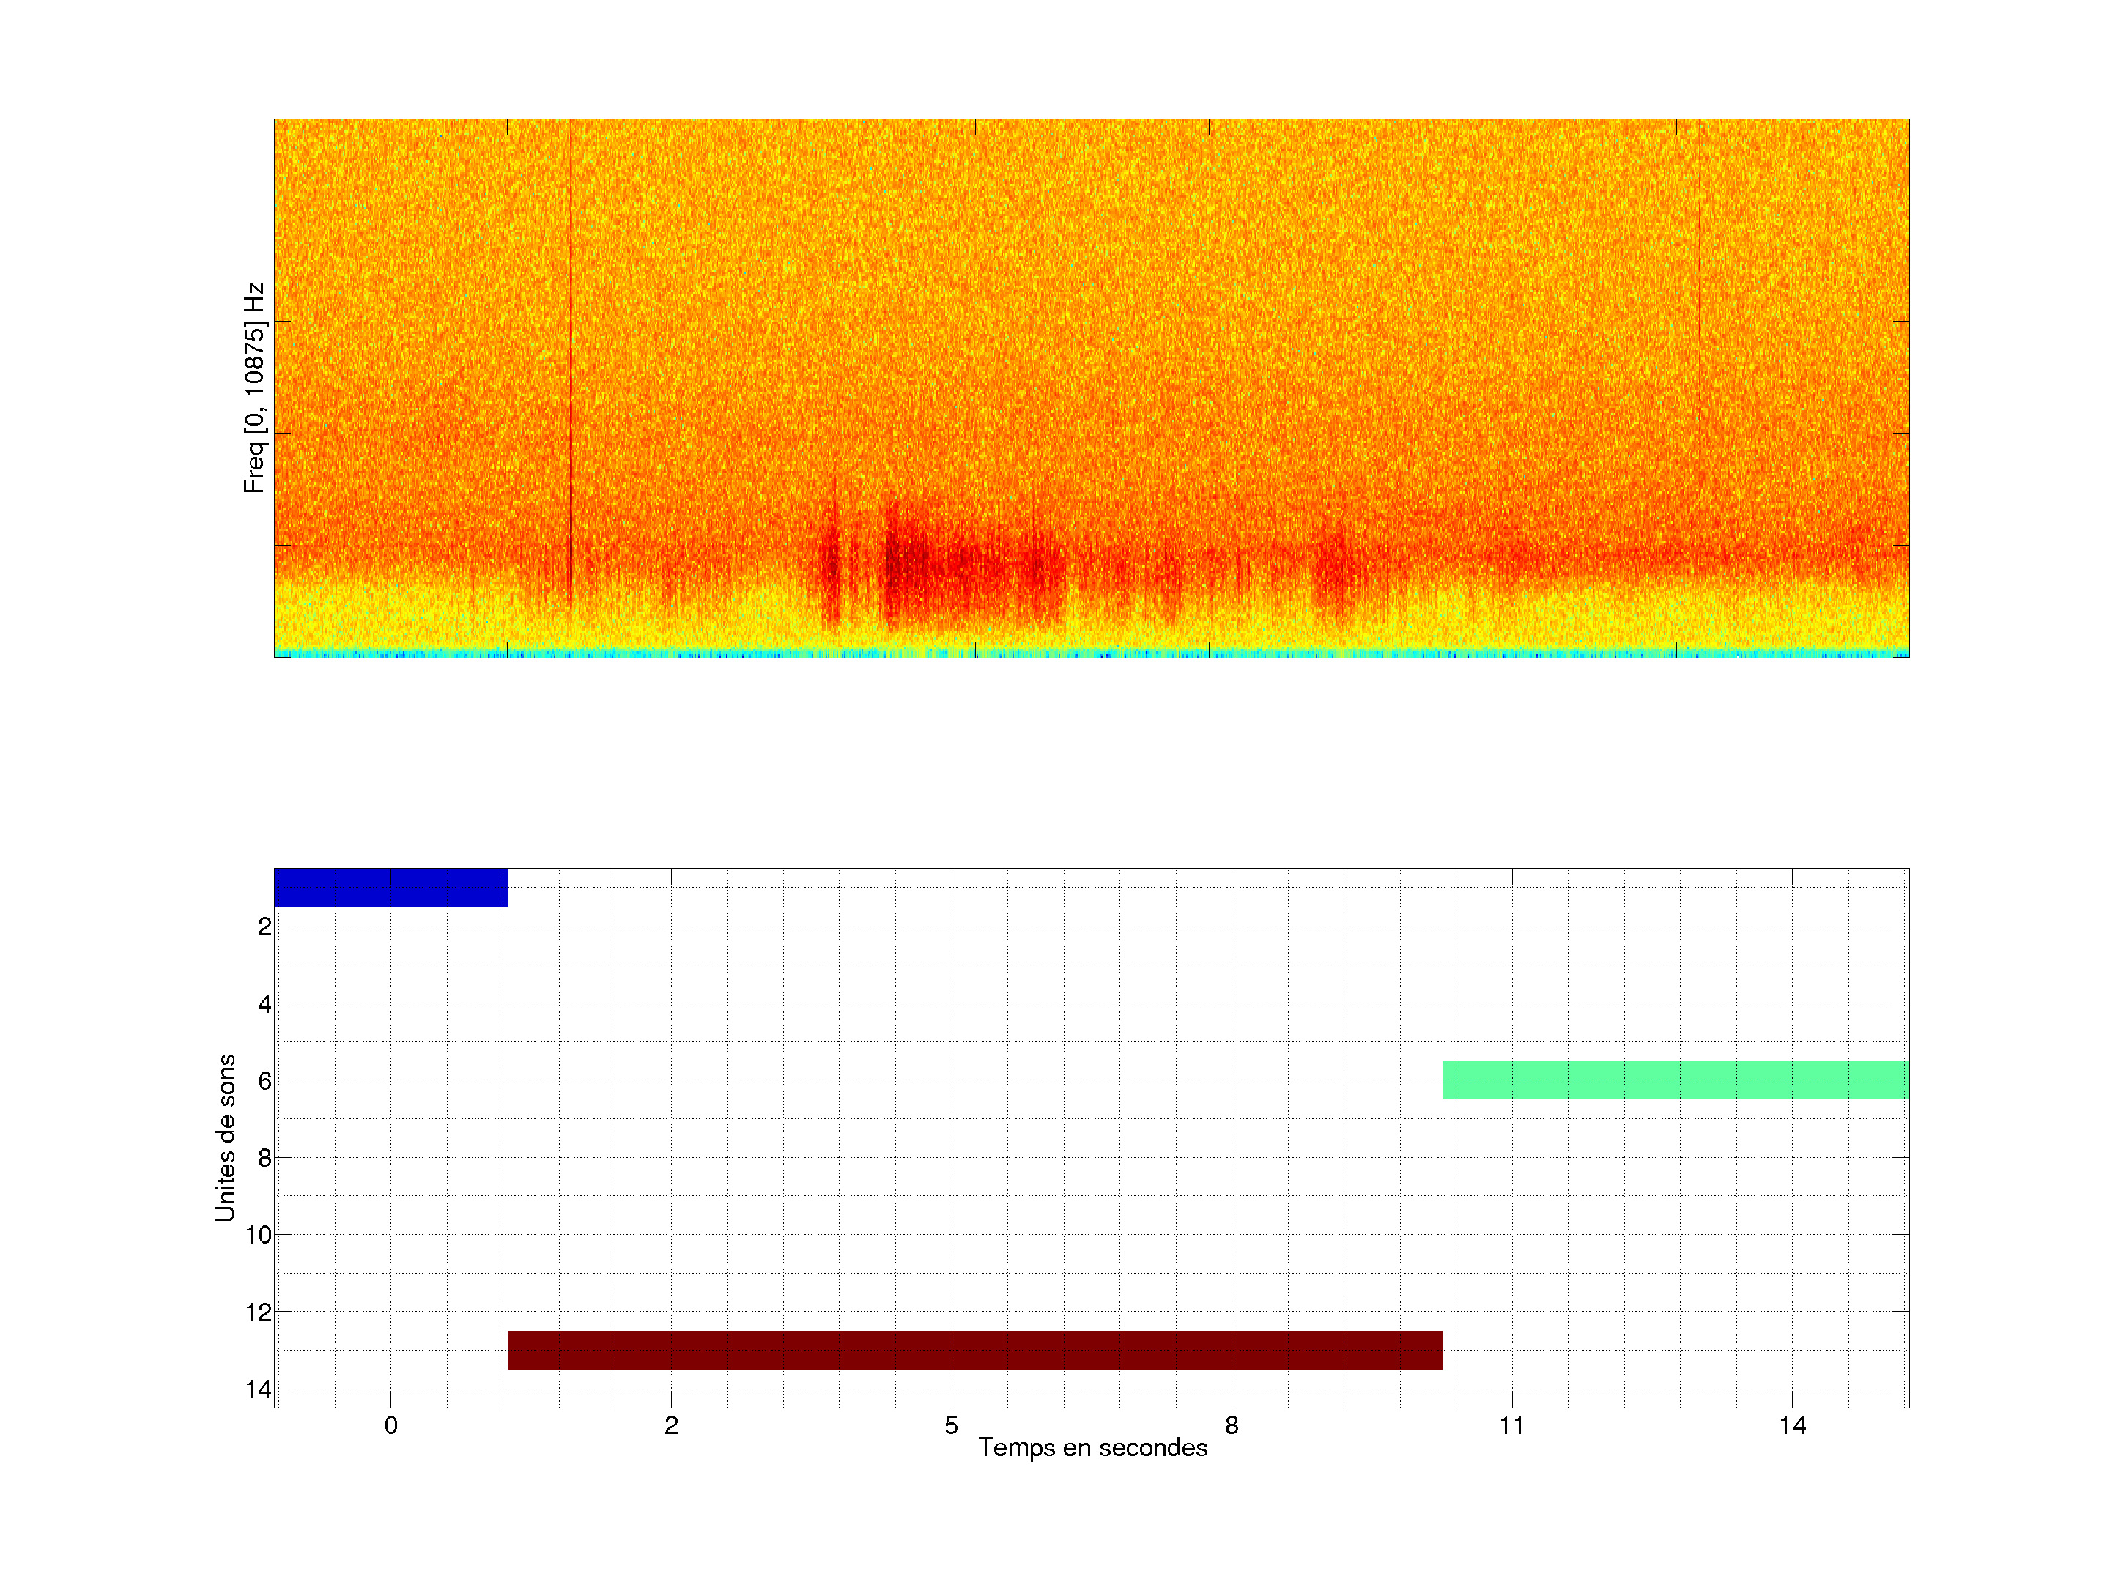The image size is (2110, 1582).
Task: Click the x-axis tick label 14
Action: pos(1792,1425)
